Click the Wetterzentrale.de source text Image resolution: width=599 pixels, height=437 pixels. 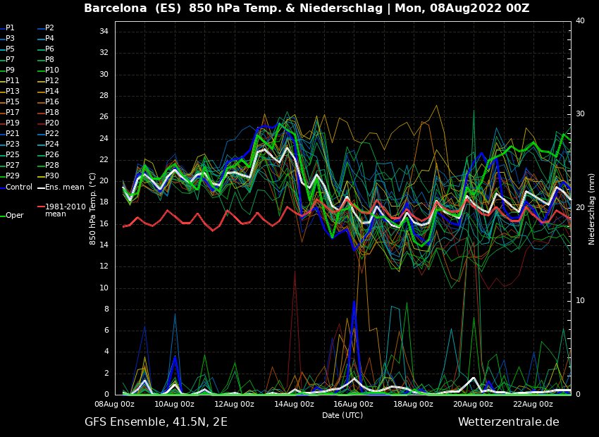[509, 422]
